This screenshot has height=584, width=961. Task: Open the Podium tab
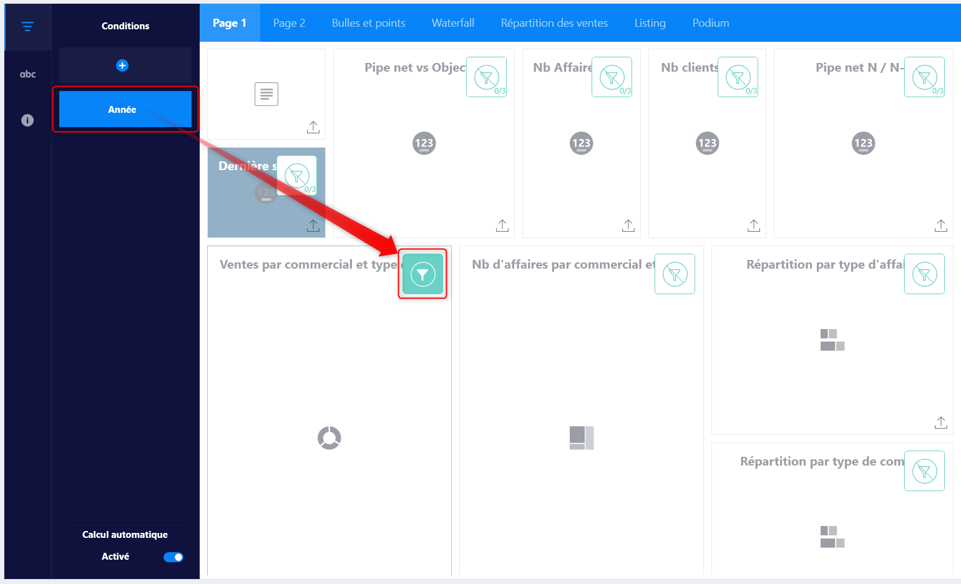tap(710, 23)
